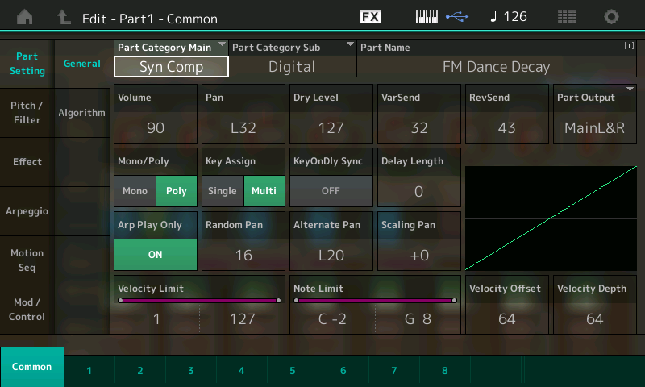Select operator tab 1

coord(89,371)
